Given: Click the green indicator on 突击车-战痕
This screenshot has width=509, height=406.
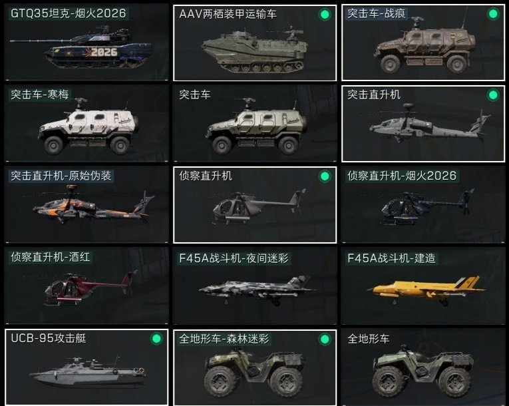Looking at the screenshot, I should [493, 13].
